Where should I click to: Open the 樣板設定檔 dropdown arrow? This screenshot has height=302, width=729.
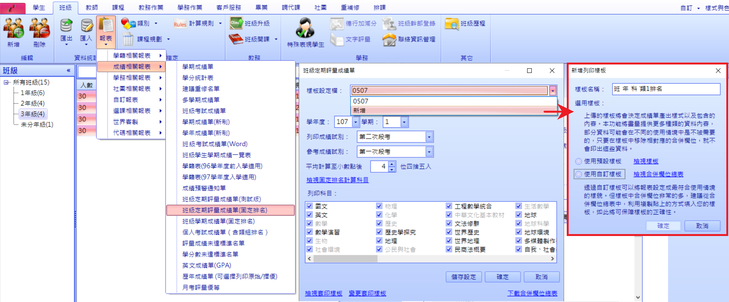click(x=553, y=91)
